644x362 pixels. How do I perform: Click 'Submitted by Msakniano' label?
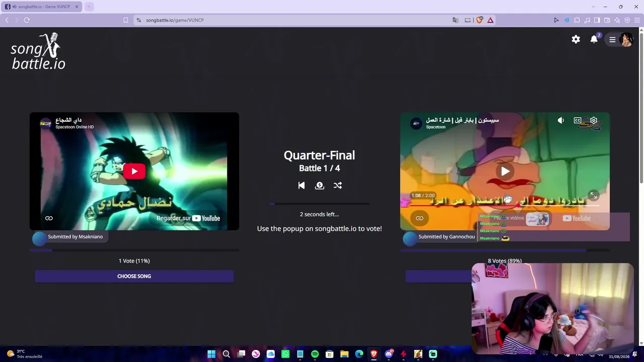[75, 237]
